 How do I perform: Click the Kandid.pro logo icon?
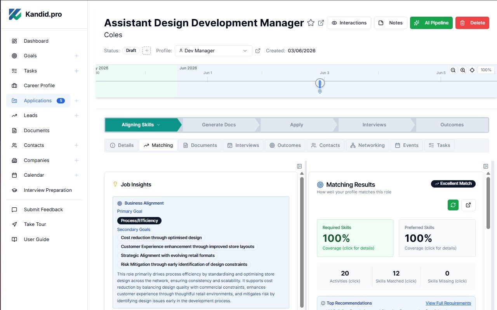15,14
